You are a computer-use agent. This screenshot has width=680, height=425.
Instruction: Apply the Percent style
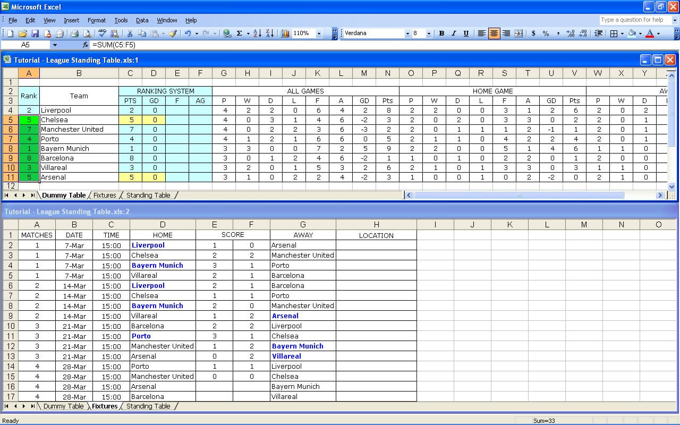tap(546, 33)
